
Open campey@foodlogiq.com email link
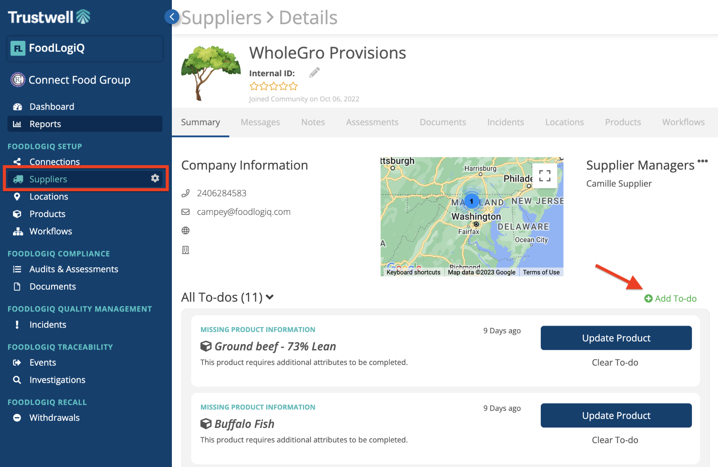tap(244, 212)
